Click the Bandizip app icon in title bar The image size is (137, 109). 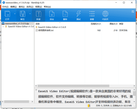4,3
